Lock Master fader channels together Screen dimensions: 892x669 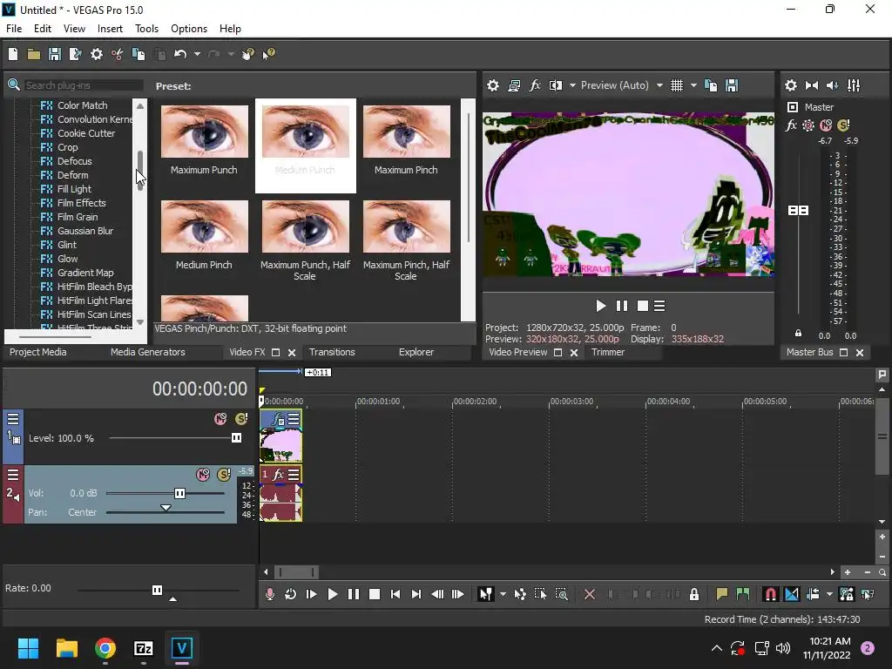pyautogui.click(x=798, y=334)
